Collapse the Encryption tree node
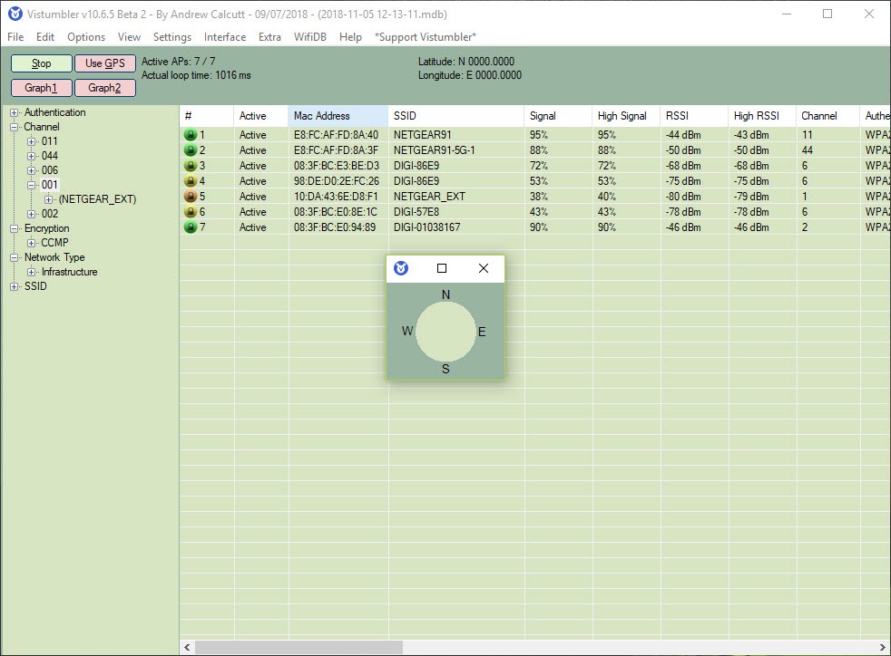891x656 pixels. pyautogui.click(x=15, y=228)
